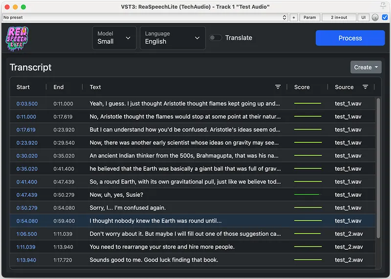Click the Process button

350,38
